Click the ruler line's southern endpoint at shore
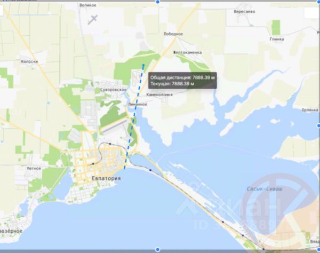Image resolution: width=320 pixels, height=253 pixels. pos(125,168)
